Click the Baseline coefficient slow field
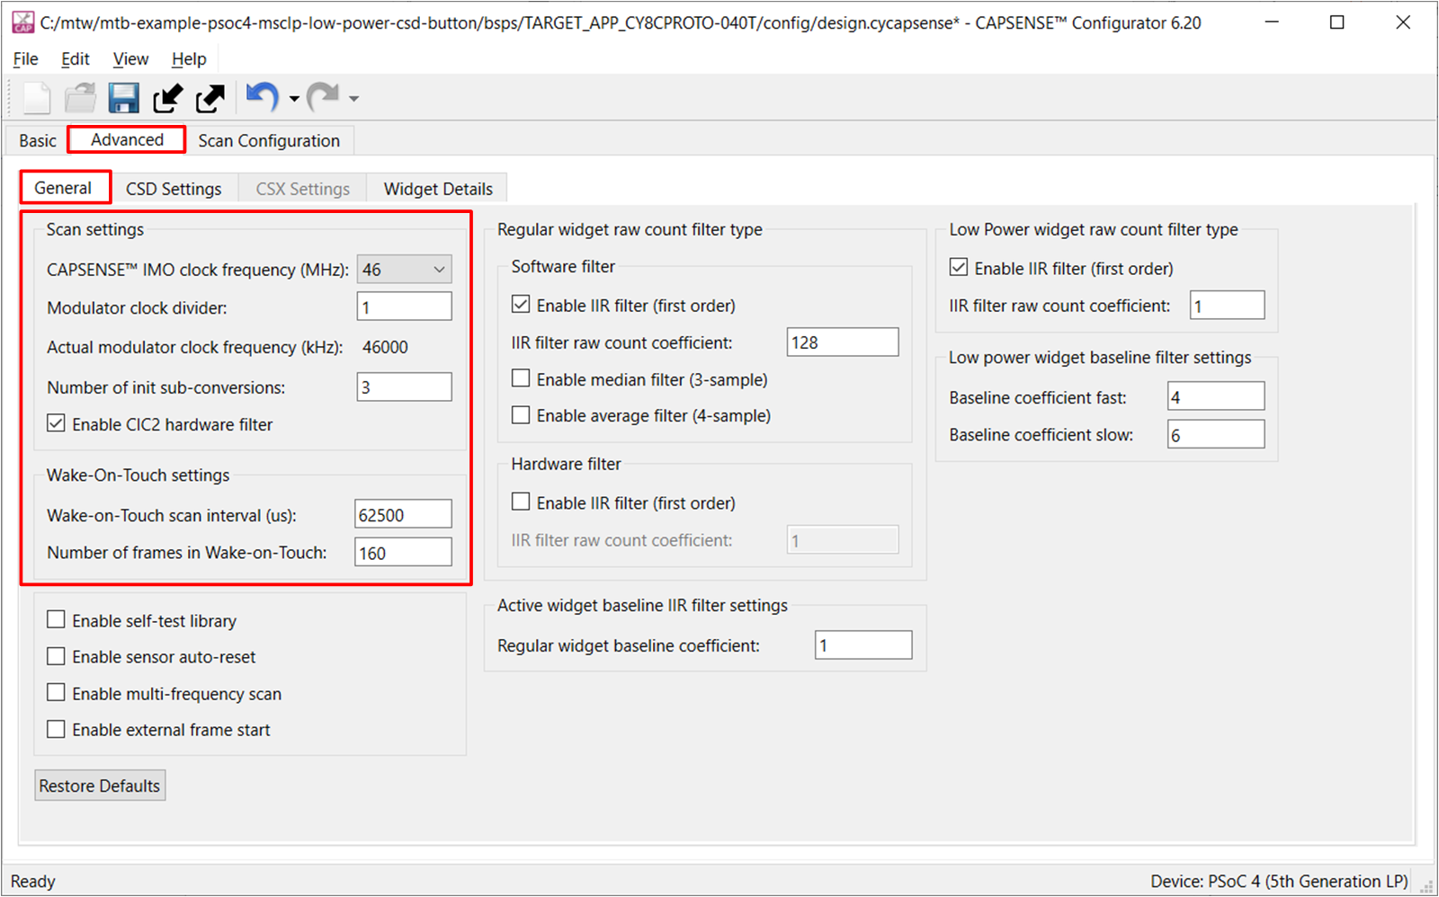 [x=1216, y=434]
